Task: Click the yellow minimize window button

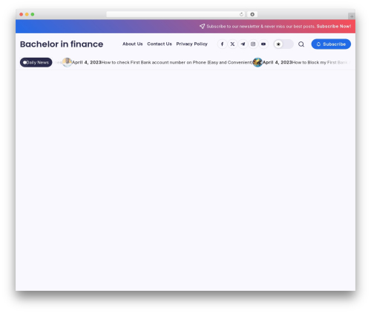Action: click(x=27, y=14)
